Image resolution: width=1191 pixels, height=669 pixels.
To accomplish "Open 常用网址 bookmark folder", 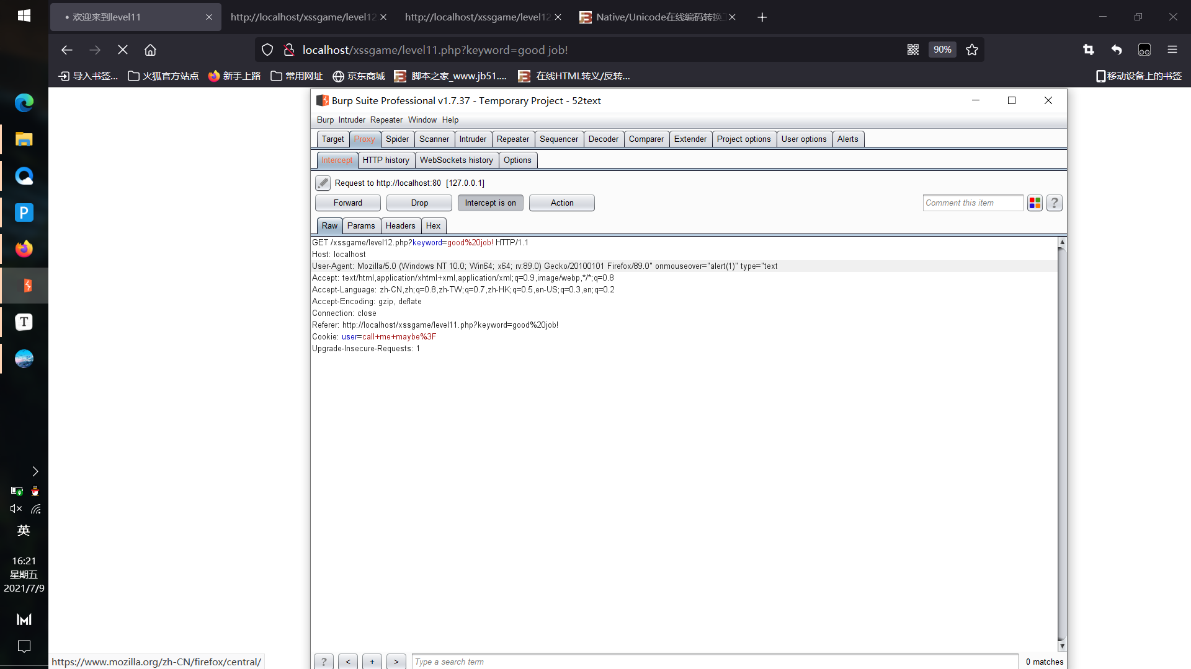I will [297, 76].
